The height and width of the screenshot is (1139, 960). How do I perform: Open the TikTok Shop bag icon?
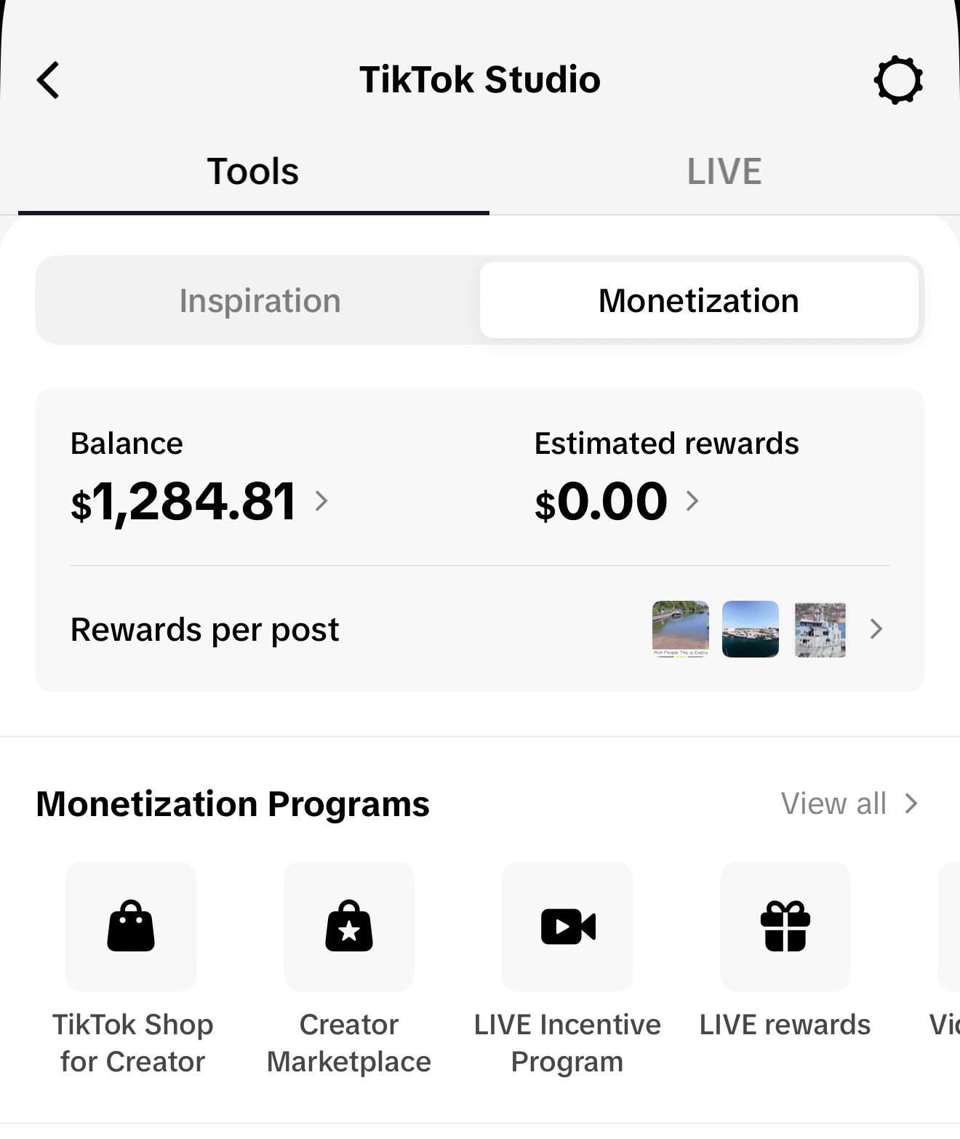(x=131, y=926)
